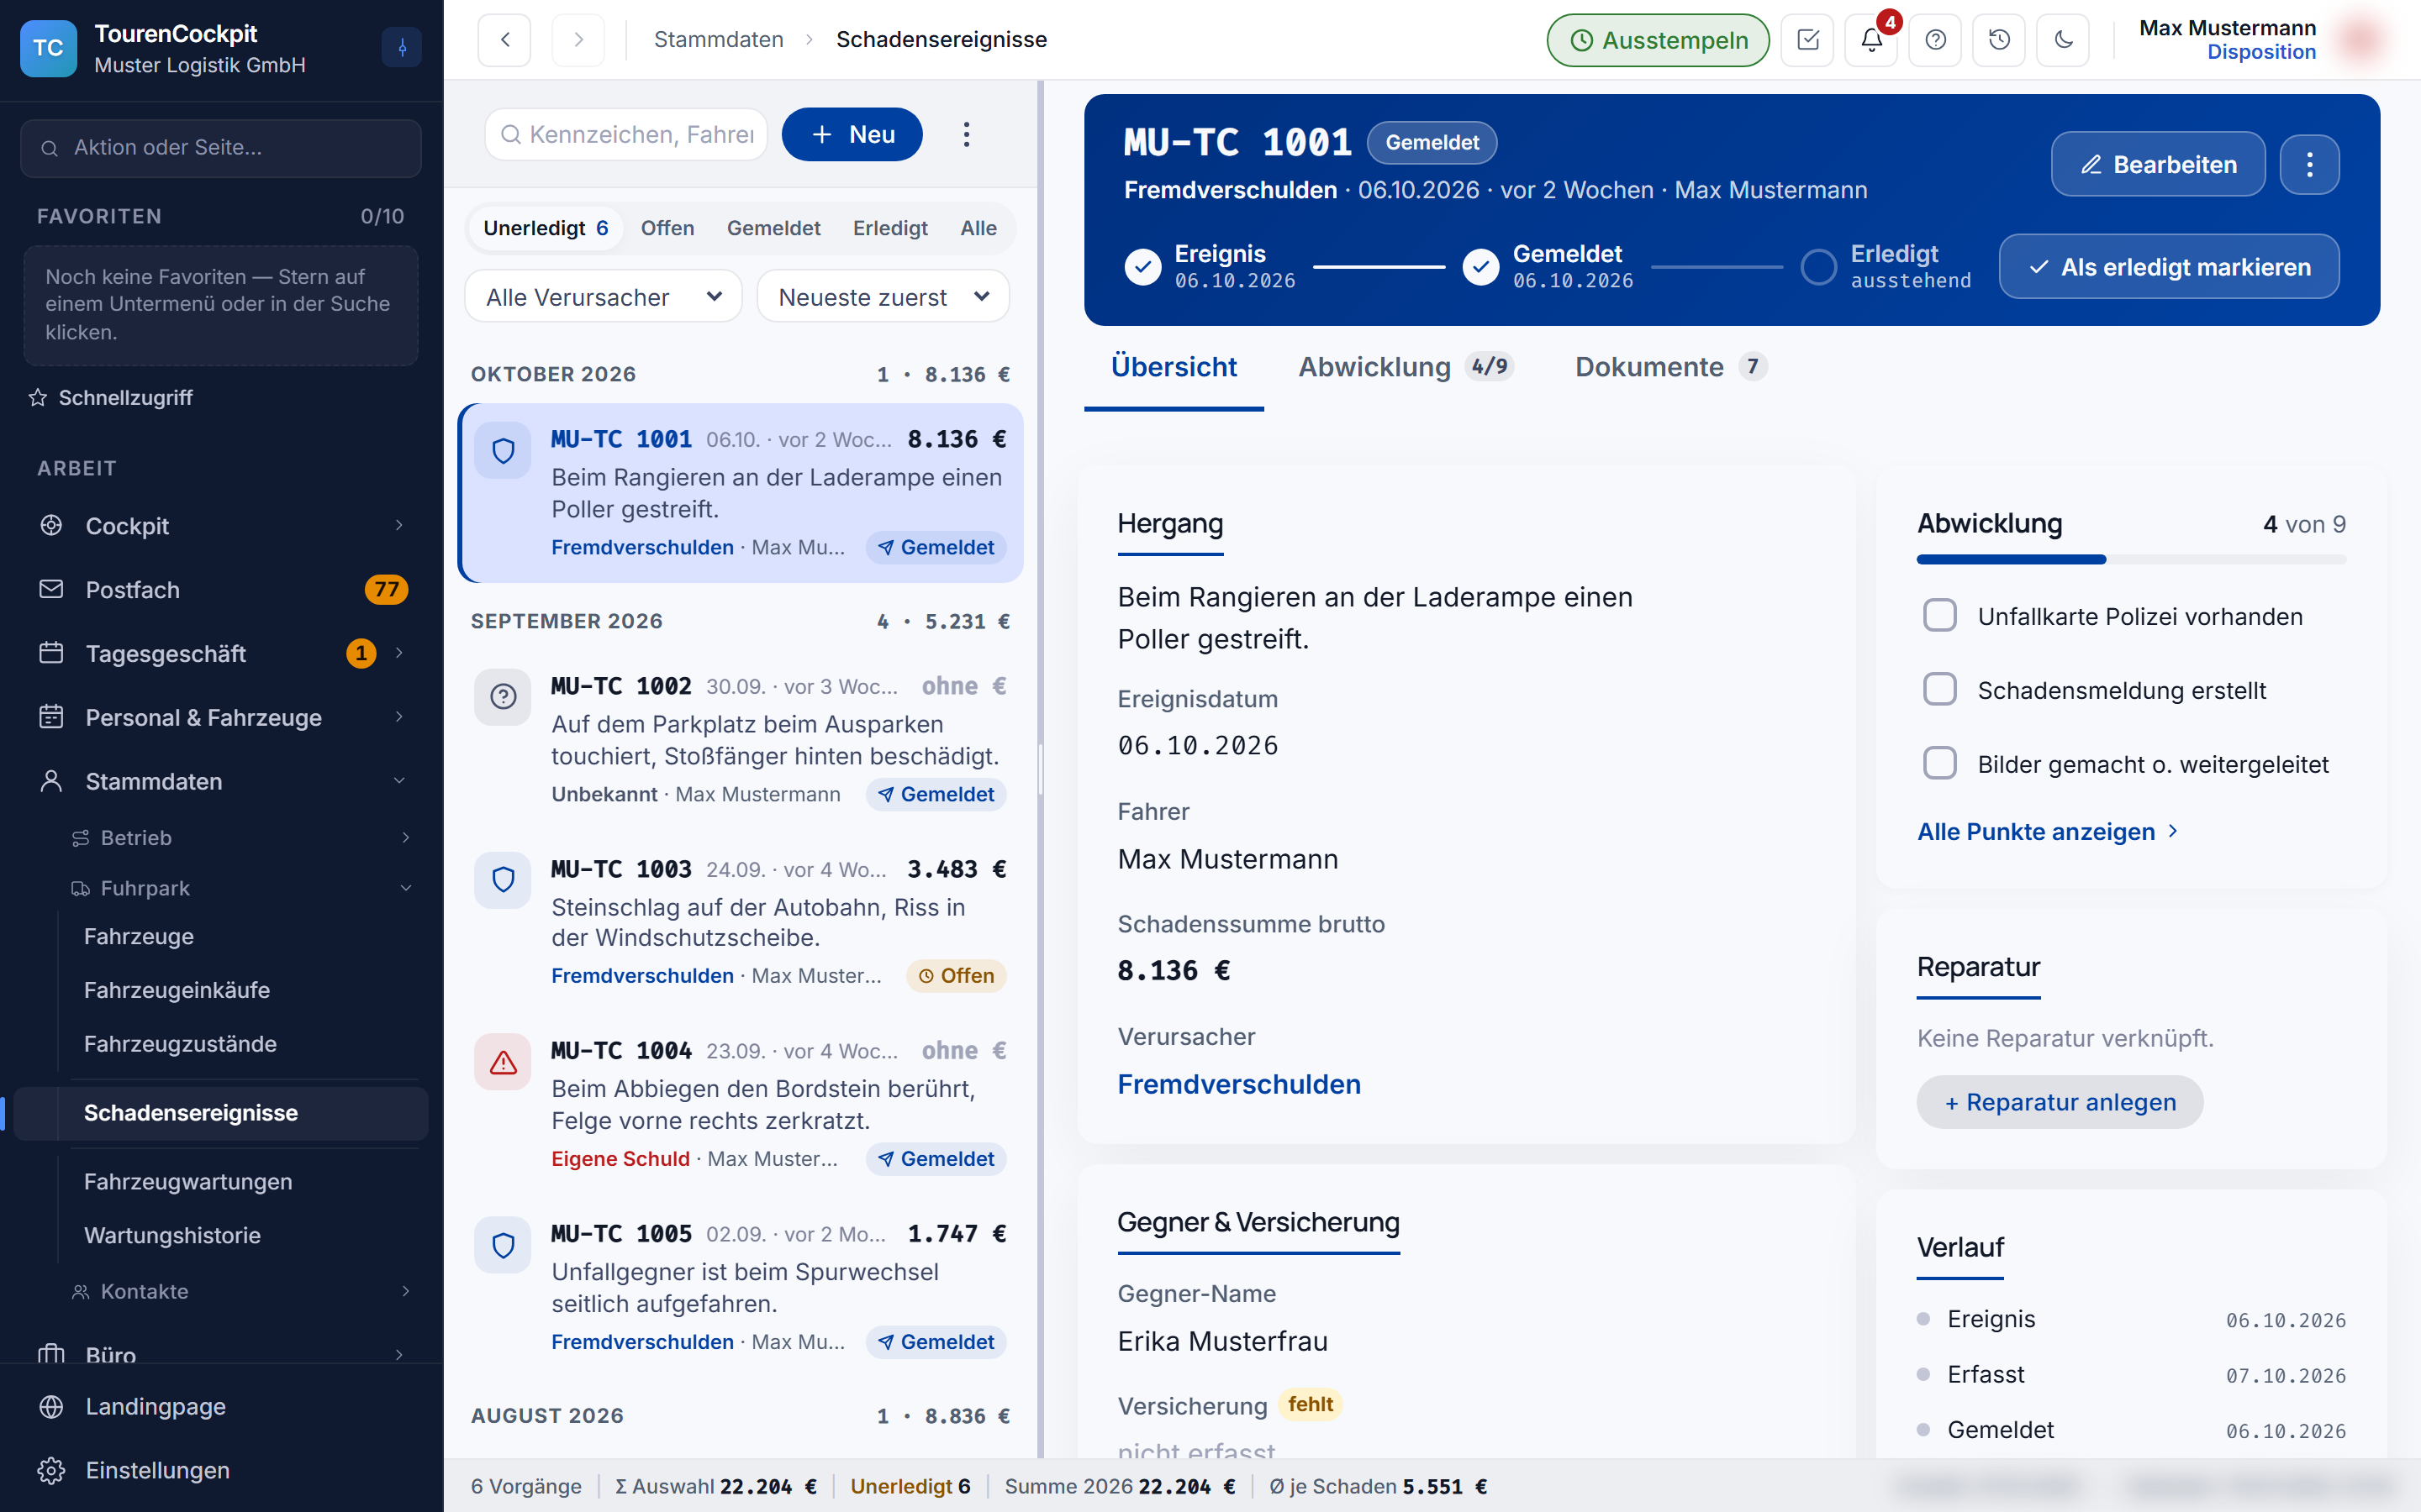This screenshot has width=2421, height=1512.
Task: Click Als erledigt markieren
Action: (x=2169, y=267)
